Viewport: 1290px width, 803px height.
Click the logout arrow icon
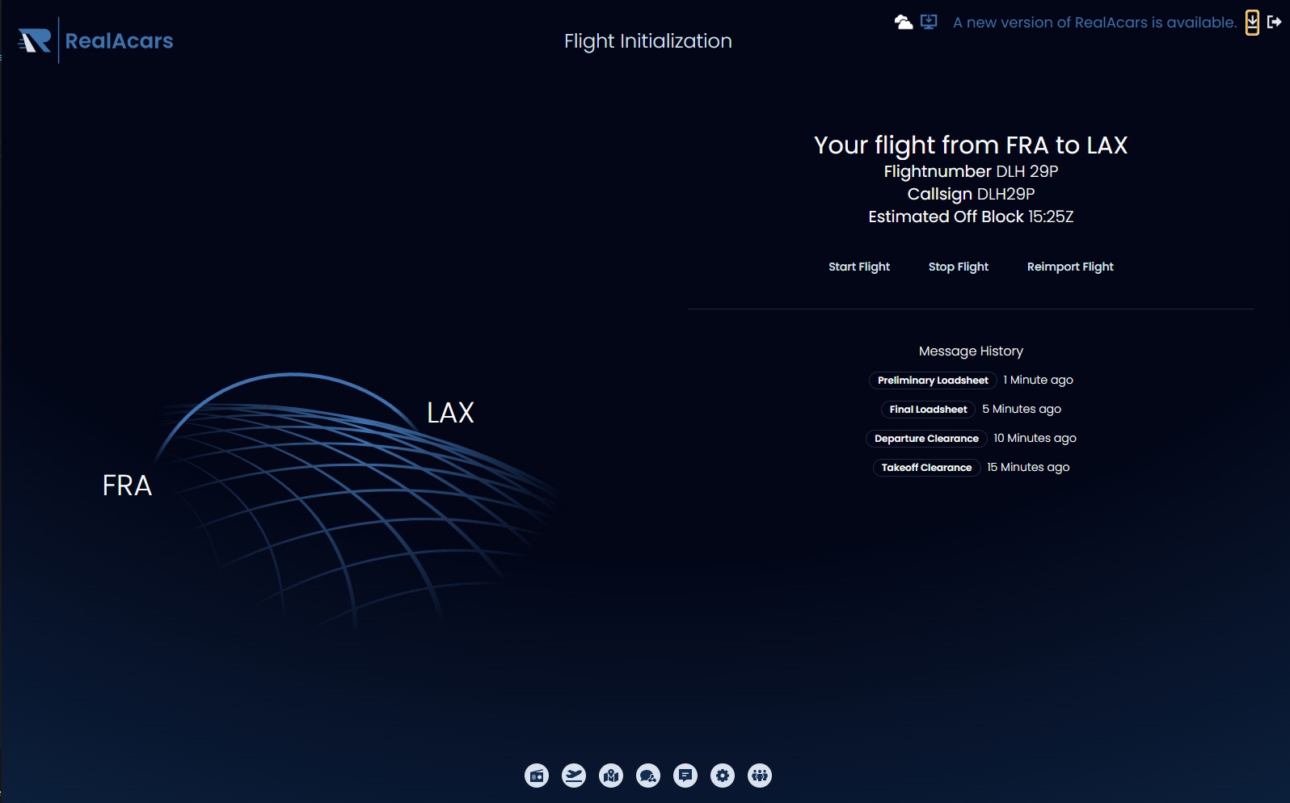[1275, 22]
